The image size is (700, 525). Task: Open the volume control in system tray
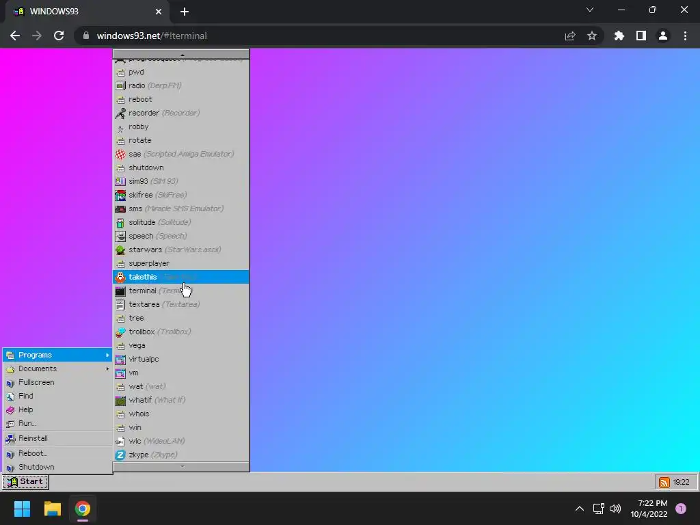(615, 509)
